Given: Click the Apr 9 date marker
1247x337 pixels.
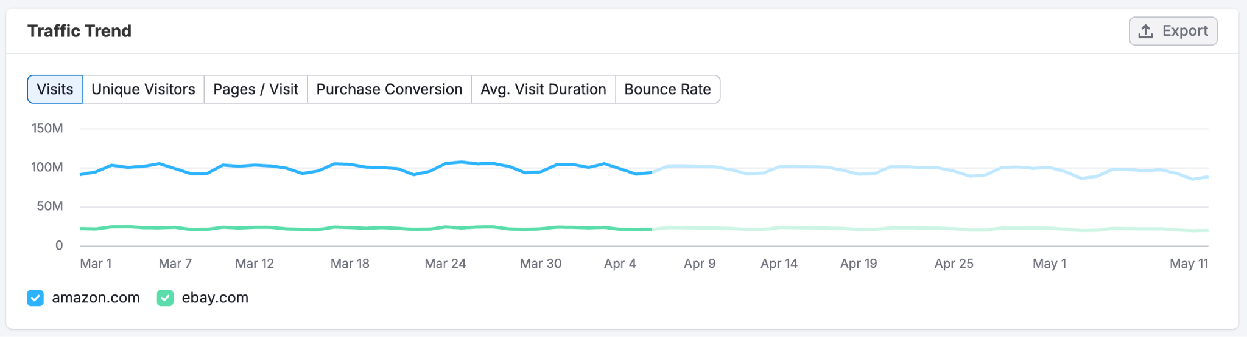Looking at the screenshot, I should point(699,264).
